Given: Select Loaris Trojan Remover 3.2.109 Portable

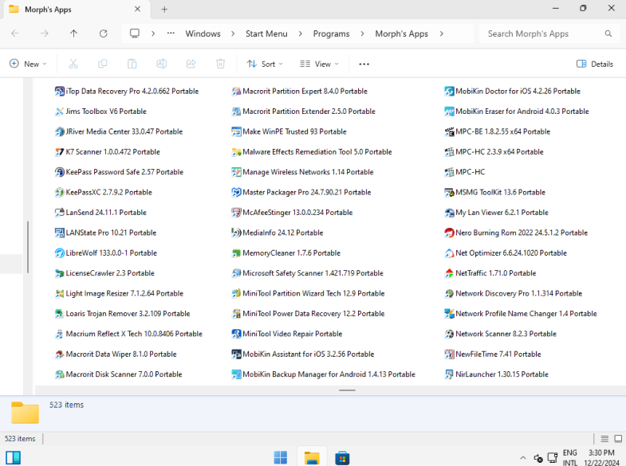Looking at the screenshot, I should point(122,314).
